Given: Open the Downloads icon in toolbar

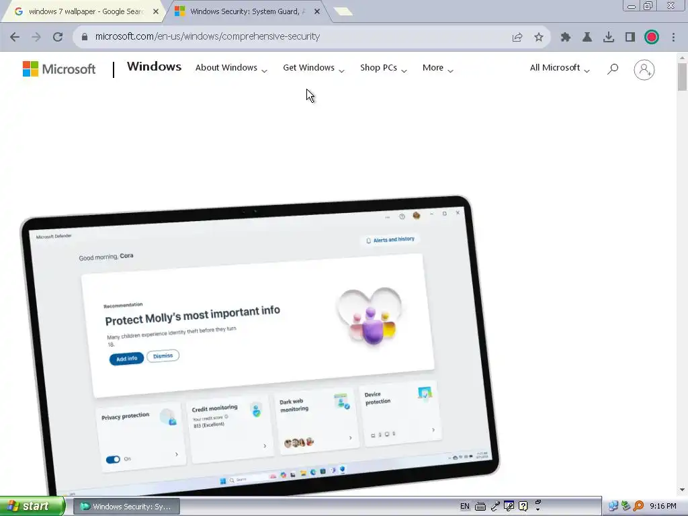Looking at the screenshot, I should click(609, 38).
